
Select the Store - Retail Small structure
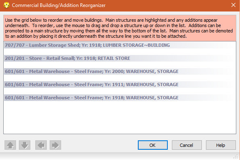click(120, 58)
